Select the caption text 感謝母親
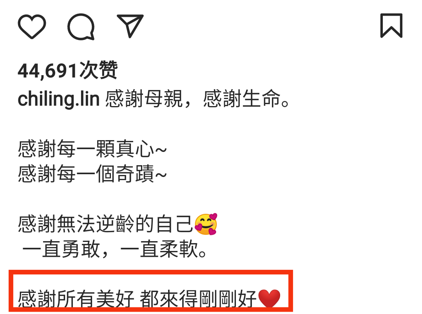Screen dimensions: 422x314 144,99
